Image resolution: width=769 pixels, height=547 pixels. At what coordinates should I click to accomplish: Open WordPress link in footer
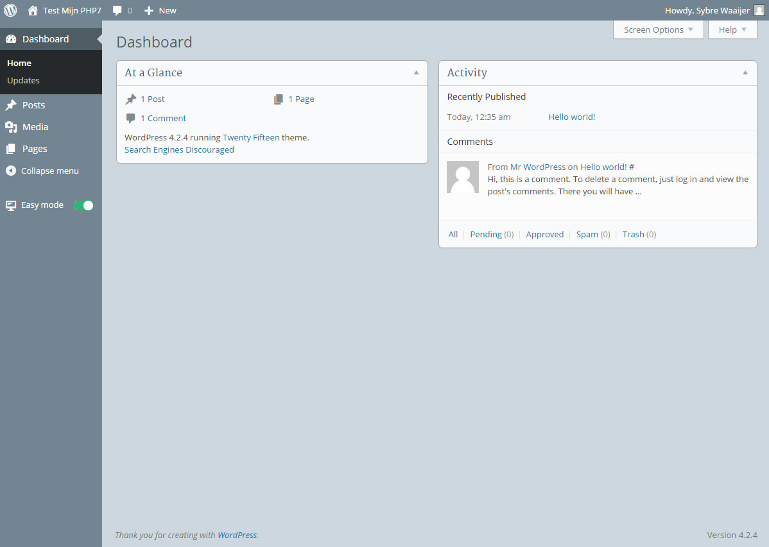coord(237,535)
